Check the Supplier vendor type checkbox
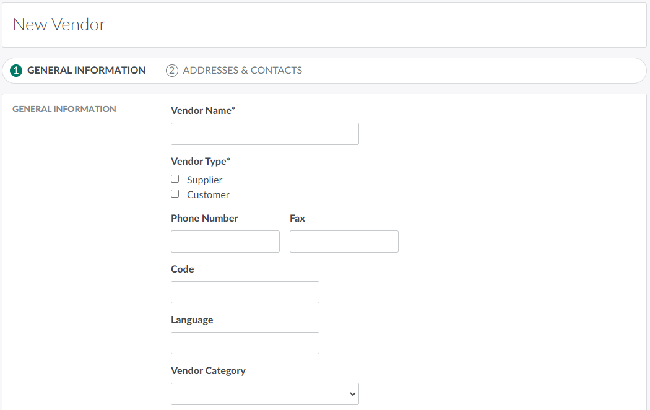 coord(175,179)
